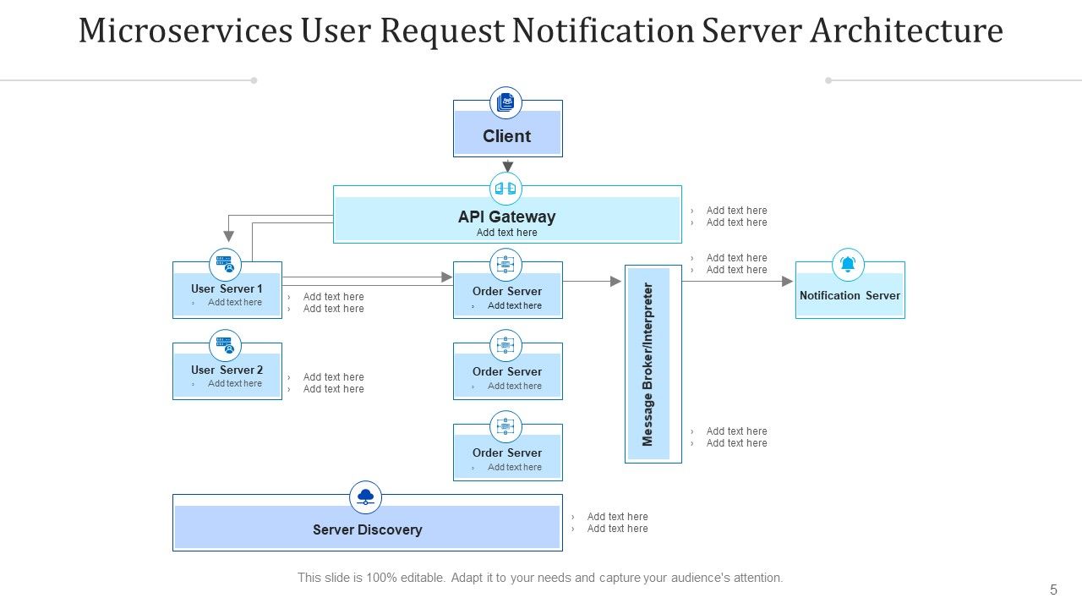This screenshot has width=1082, height=609.
Task: Click the bottom Order Server icon
Action: click(x=505, y=425)
